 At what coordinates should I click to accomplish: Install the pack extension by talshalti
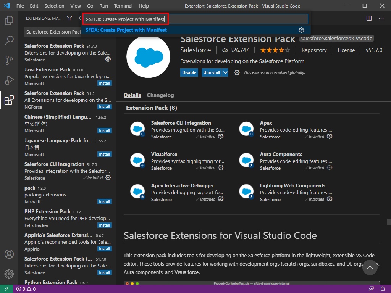point(105,201)
